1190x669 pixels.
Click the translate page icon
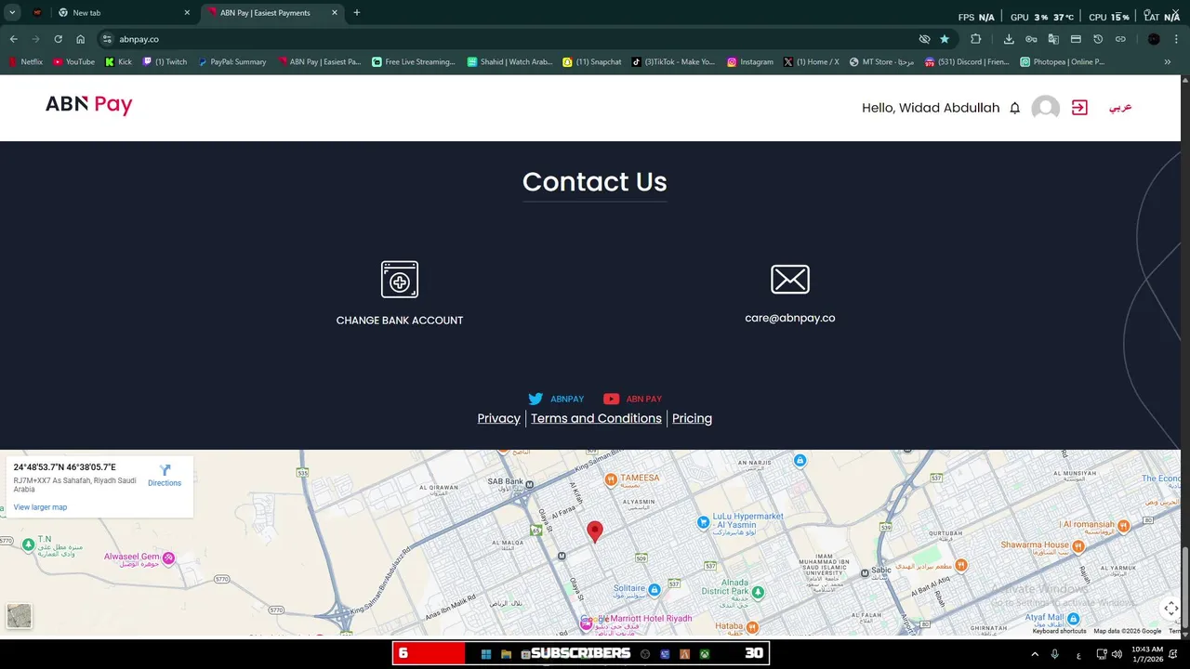[1053, 39]
